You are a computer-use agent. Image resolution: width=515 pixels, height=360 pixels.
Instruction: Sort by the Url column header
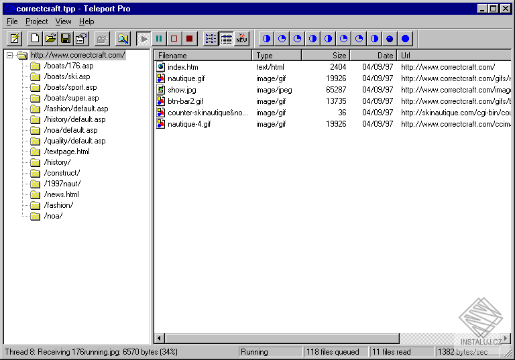[x=454, y=55]
